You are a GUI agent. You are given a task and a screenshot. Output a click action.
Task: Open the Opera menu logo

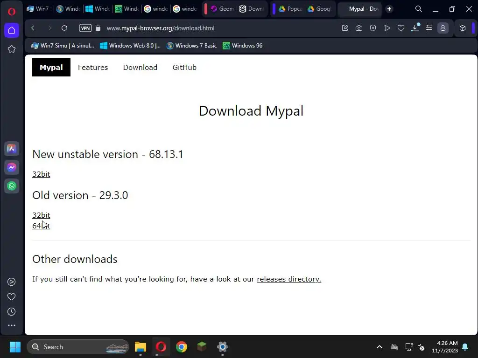(12, 12)
